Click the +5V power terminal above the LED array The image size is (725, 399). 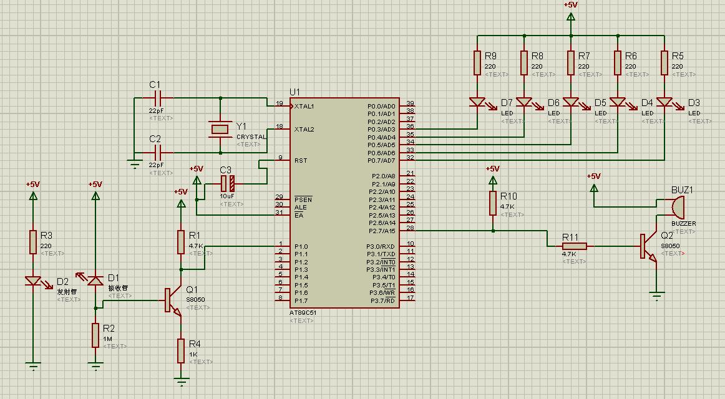pyautogui.click(x=570, y=17)
